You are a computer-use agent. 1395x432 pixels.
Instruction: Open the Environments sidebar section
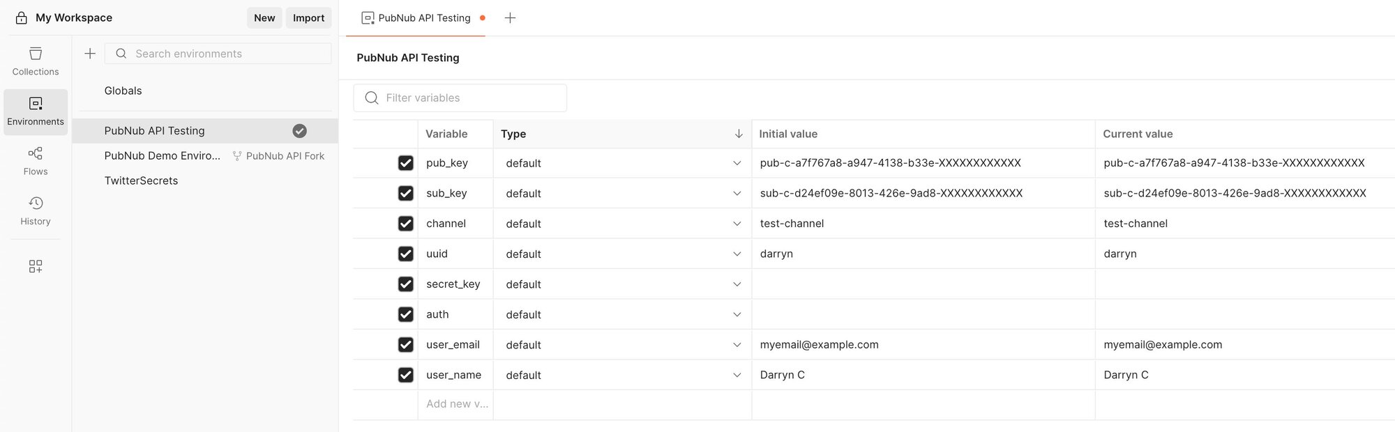point(36,111)
